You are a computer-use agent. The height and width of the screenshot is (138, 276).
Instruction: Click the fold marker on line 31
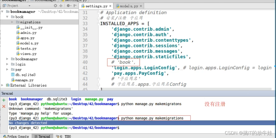tap(98, 13)
